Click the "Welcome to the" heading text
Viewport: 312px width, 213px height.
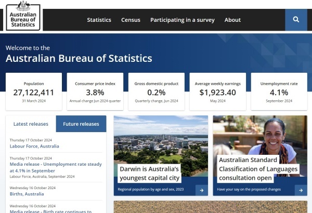28,48
